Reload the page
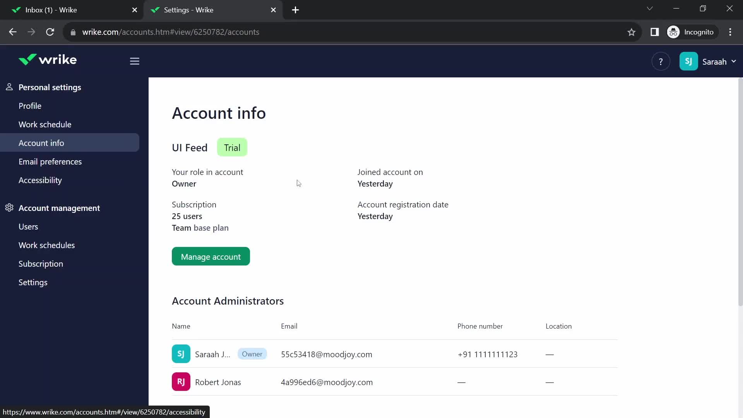 click(50, 32)
